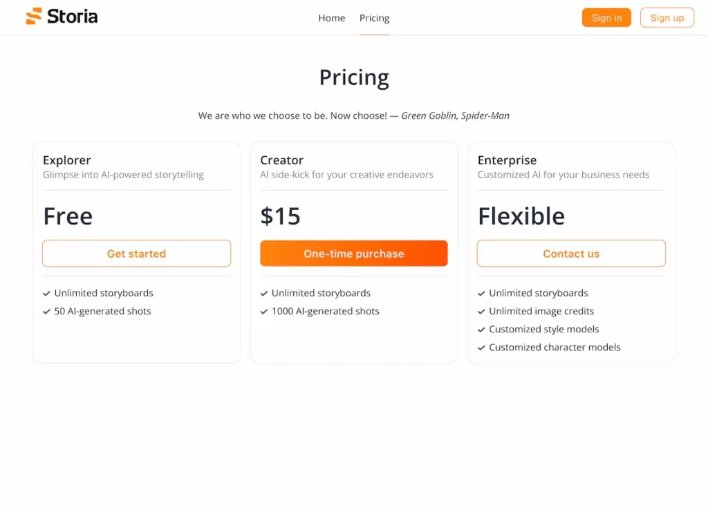Click the checkmark beside 50 AI-generated shots
708x512 pixels.
47,311
